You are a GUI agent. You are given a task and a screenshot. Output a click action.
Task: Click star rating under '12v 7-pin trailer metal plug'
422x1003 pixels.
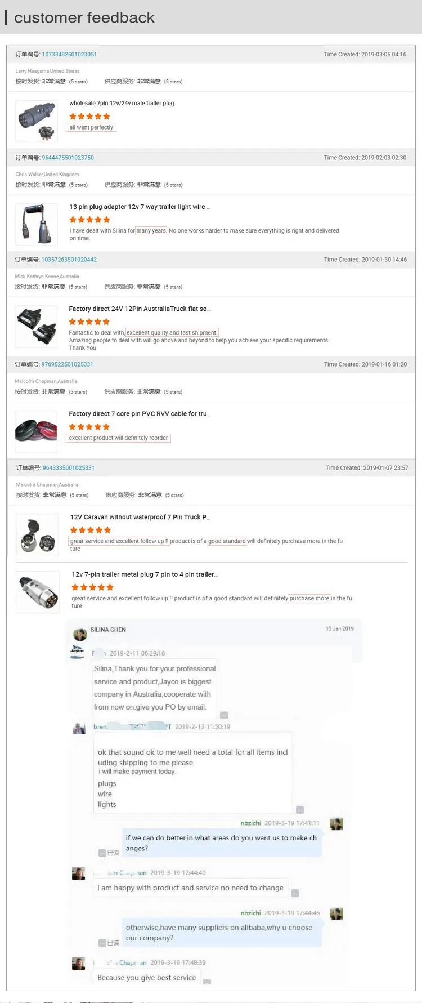[x=92, y=587]
